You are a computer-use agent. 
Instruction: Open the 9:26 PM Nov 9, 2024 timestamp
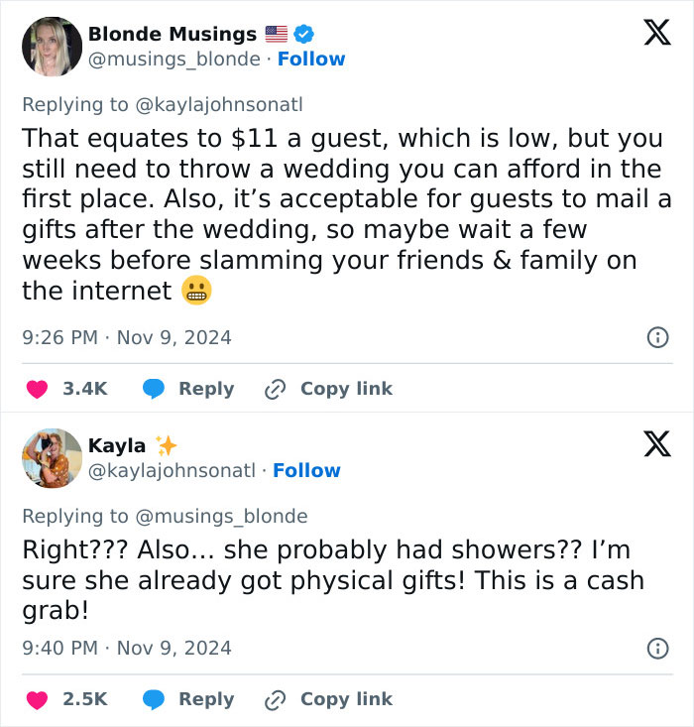click(126, 337)
